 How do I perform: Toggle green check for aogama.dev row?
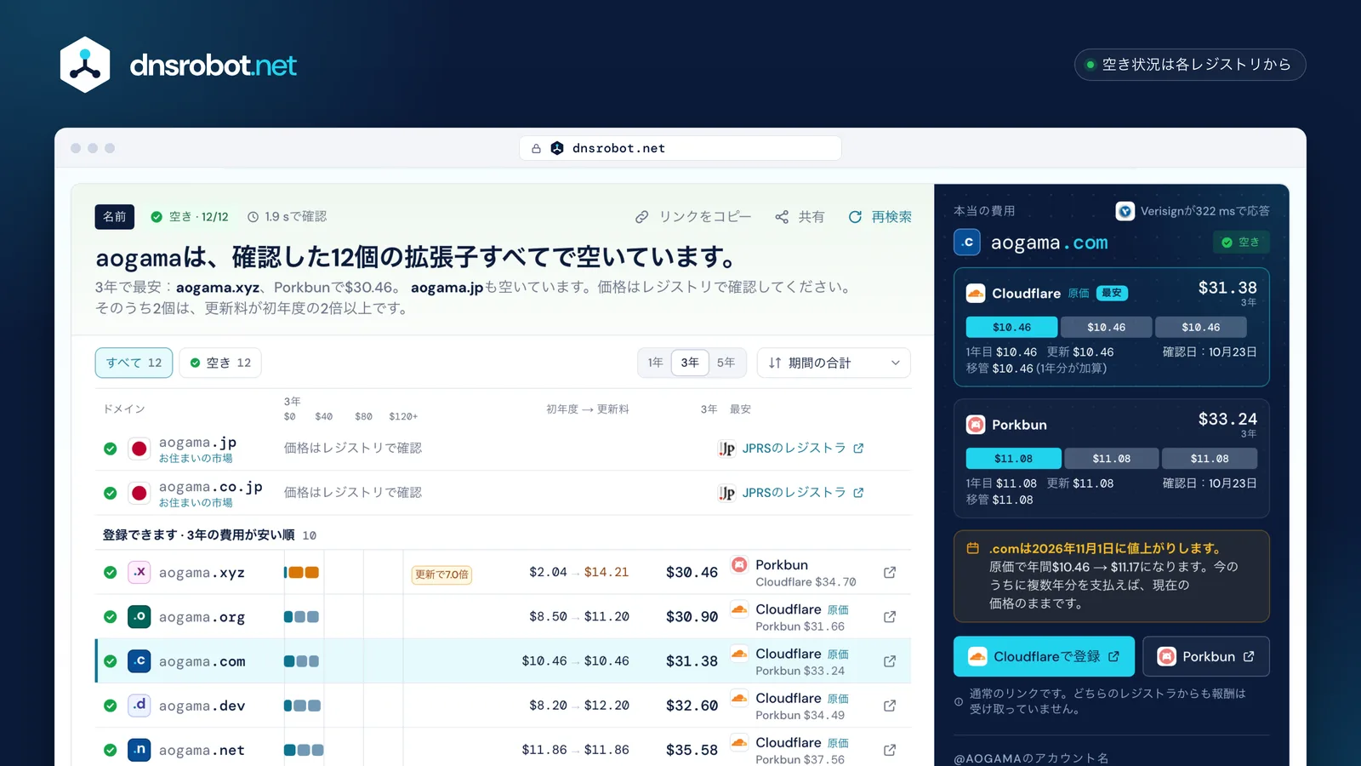pyautogui.click(x=111, y=705)
